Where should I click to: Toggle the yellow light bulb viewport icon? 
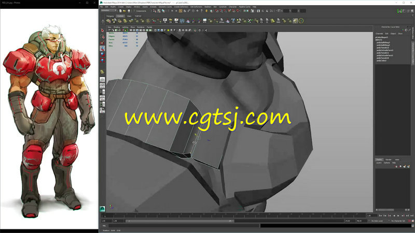pos(168,31)
